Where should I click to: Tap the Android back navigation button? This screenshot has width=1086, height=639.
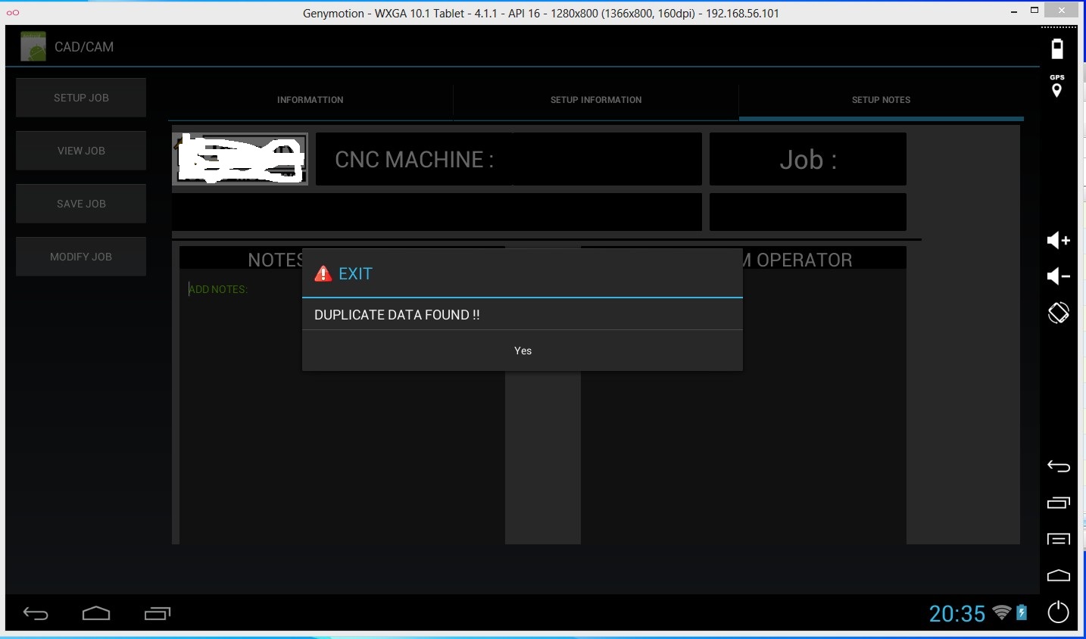[x=36, y=613]
